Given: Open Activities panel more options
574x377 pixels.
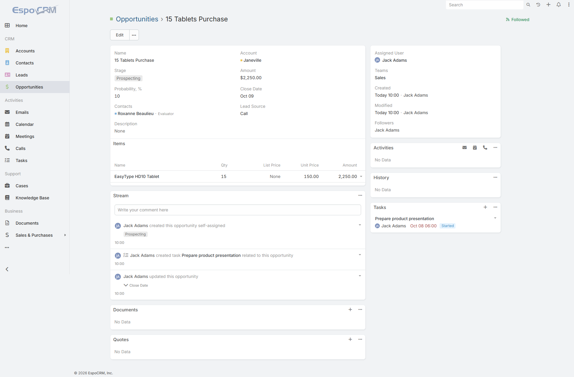Looking at the screenshot, I should pos(495,148).
